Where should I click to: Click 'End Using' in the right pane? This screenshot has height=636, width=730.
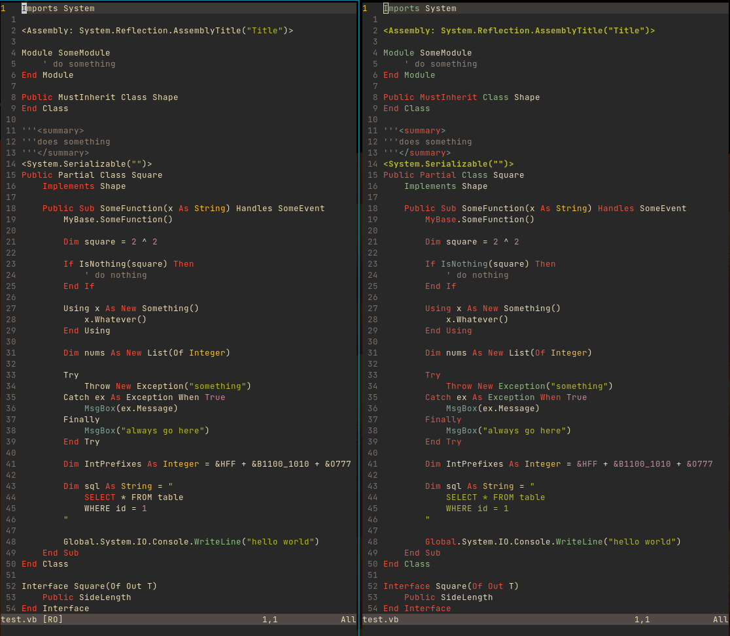point(448,331)
